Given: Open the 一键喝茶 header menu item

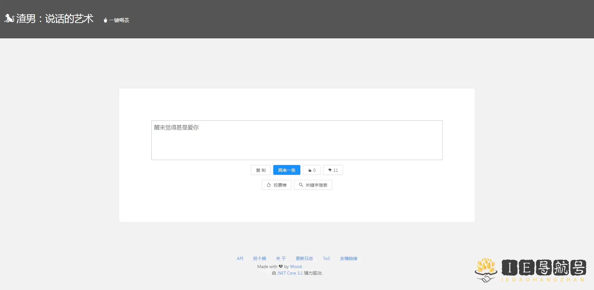Looking at the screenshot, I should (x=119, y=20).
